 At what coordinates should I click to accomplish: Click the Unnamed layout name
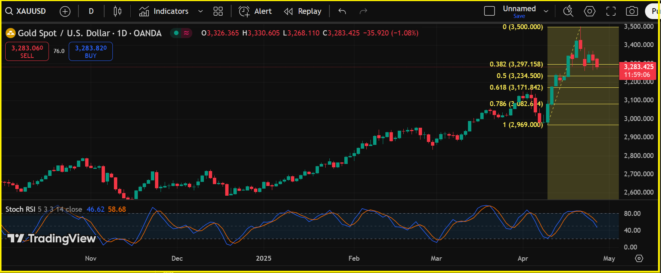(x=519, y=9)
